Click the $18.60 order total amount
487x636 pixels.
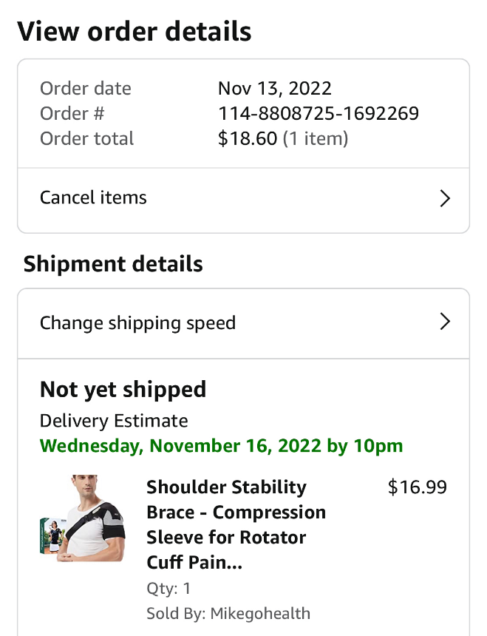pos(248,139)
